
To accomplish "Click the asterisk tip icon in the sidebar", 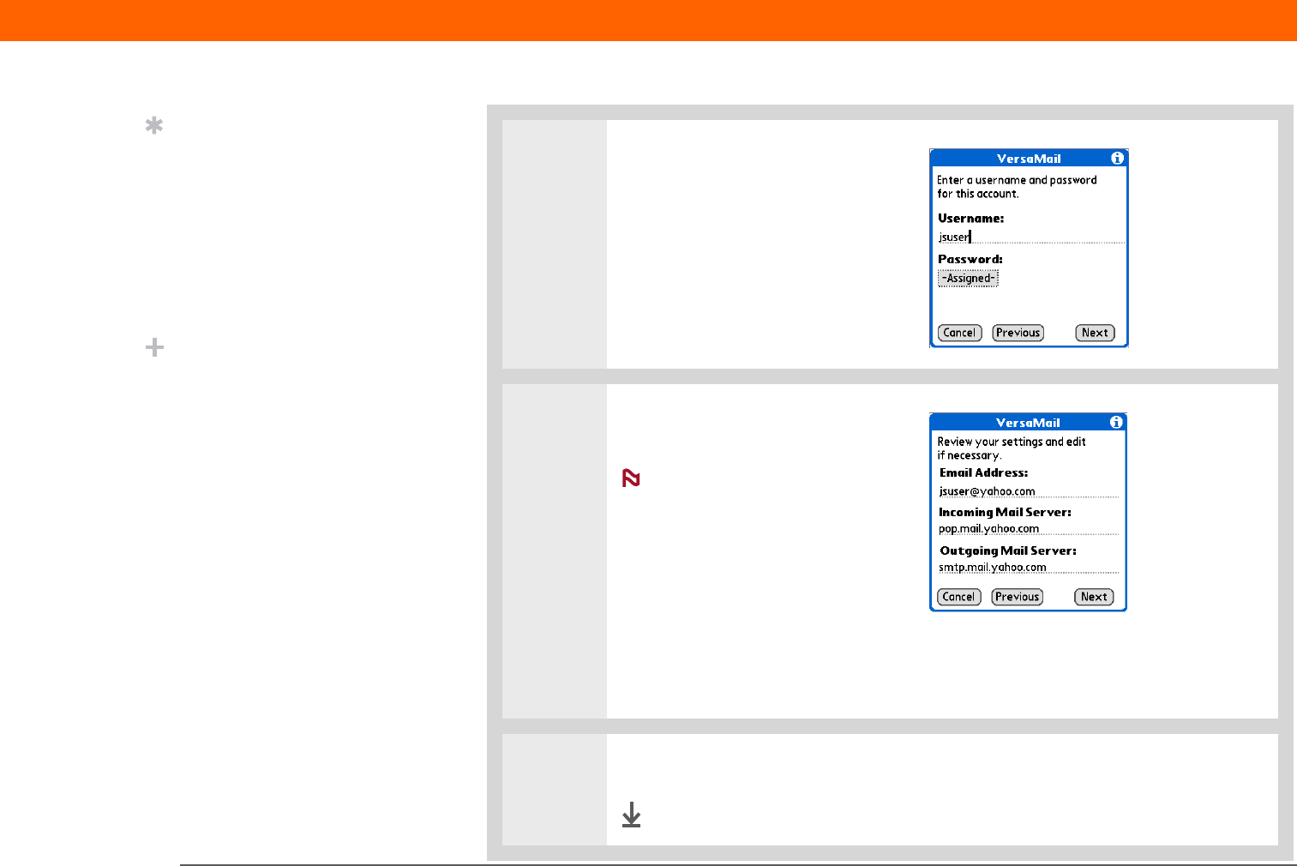I will [154, 126].
